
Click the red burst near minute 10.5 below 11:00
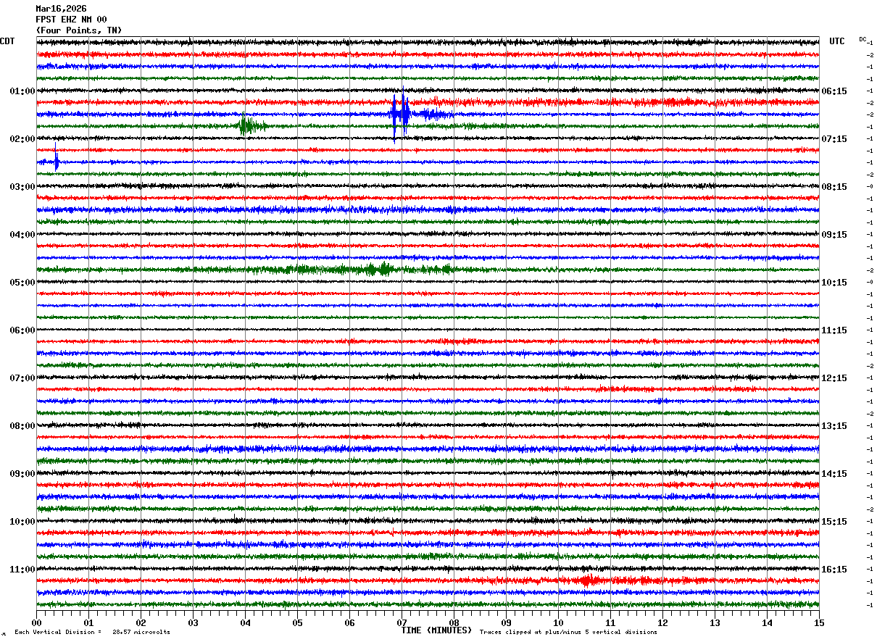[x=589, y=580]
